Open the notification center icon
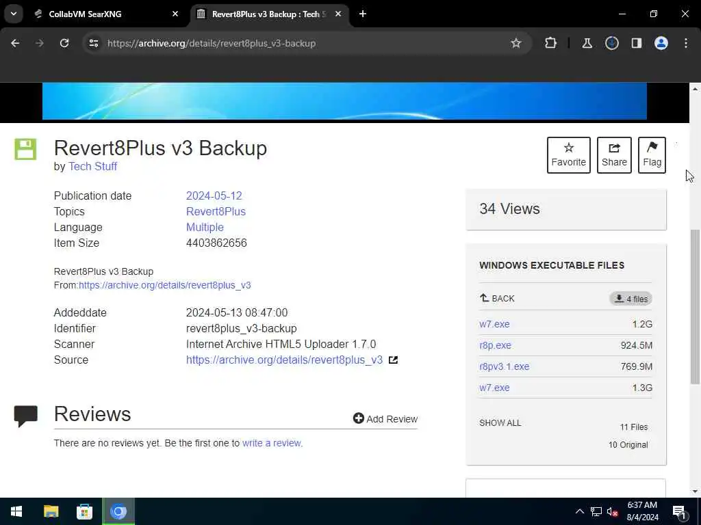The image size is (701, 525). pos(679,511)
